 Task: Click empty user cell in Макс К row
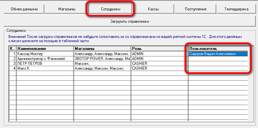click(218, 68)
